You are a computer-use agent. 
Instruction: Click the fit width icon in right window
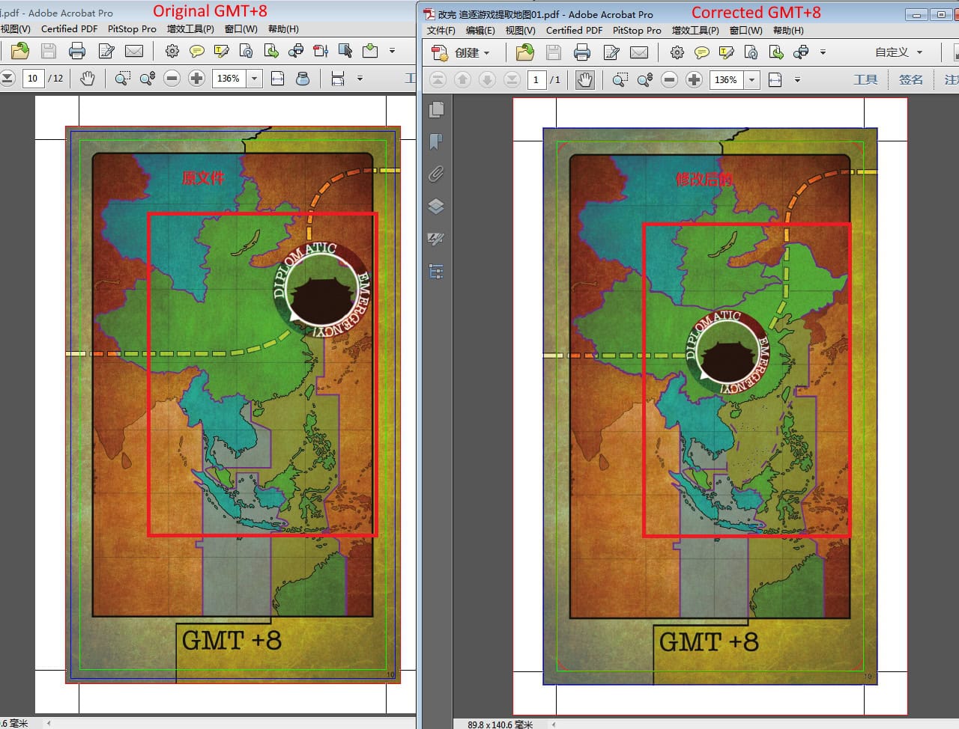[x=775, y=79]
